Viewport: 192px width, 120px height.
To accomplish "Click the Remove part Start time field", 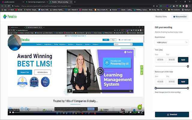I will click(160, 82).
